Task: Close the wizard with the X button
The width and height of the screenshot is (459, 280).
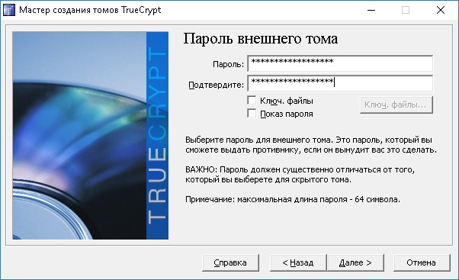Action: [x=440, y=10]
